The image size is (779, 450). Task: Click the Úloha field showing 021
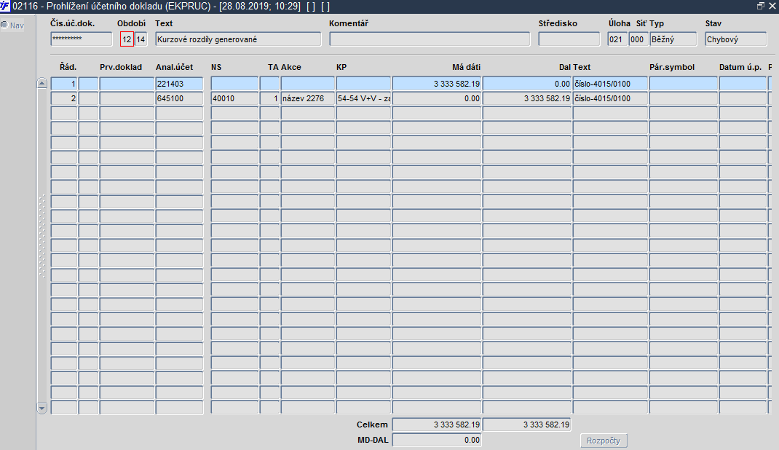tap(617, 39)
